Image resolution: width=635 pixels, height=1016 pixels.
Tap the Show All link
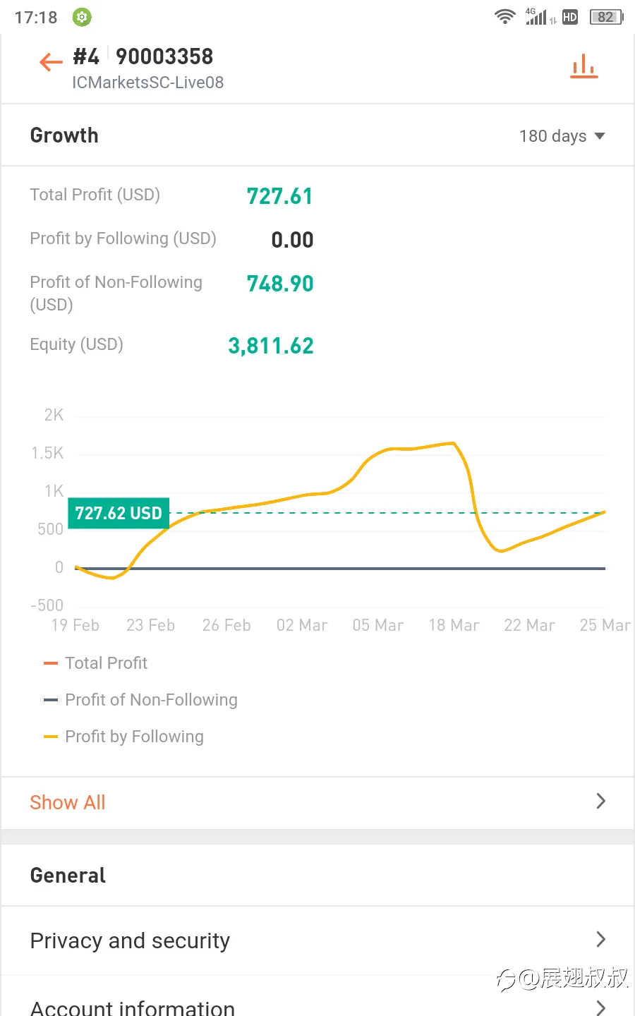pos(68,802)
